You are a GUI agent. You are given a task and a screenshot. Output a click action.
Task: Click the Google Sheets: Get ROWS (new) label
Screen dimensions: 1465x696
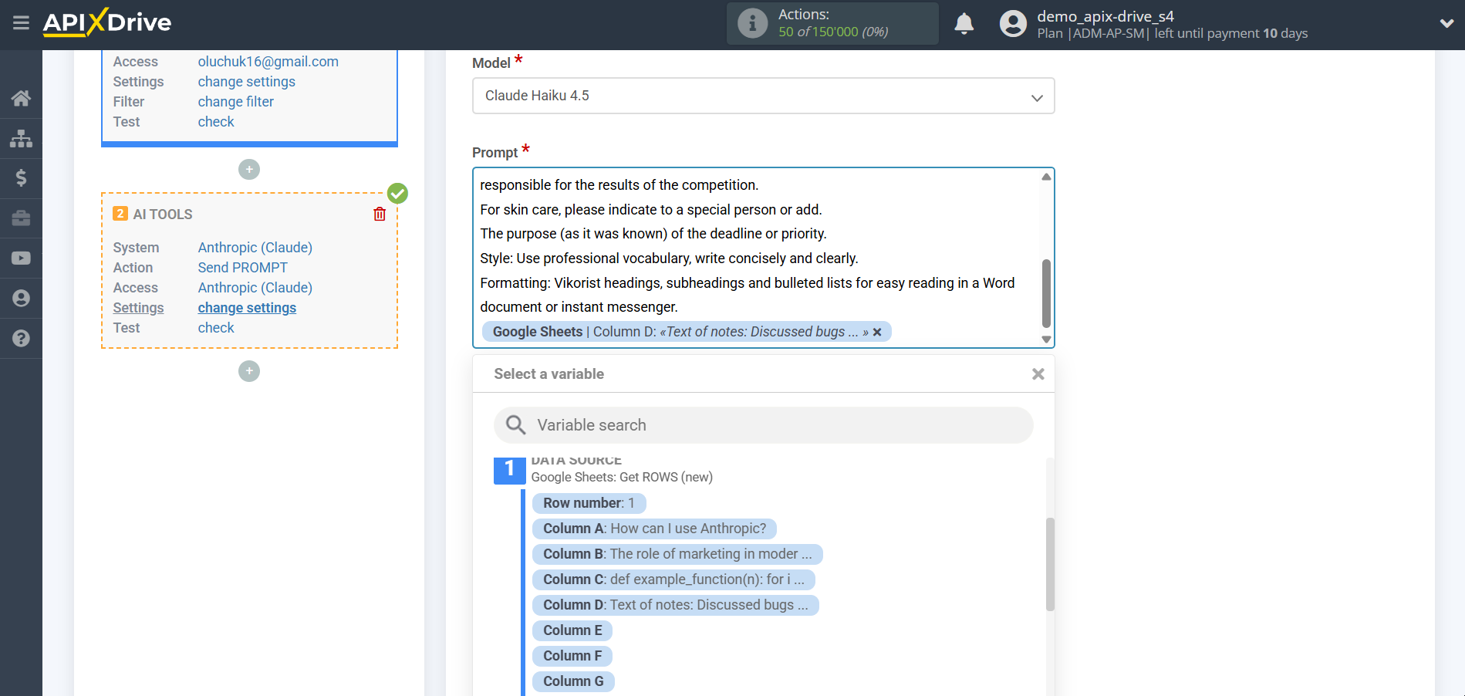(x=622, y=477)
